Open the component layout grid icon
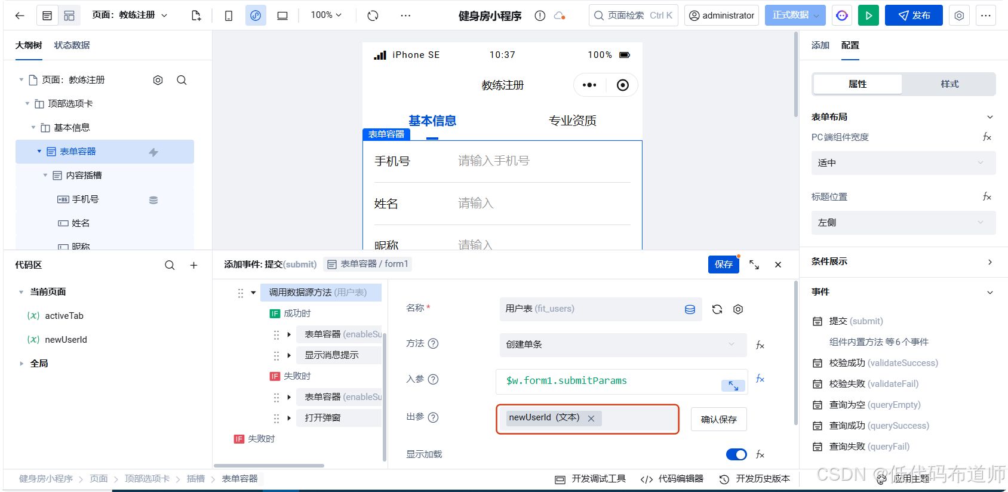 click(69, 16)
